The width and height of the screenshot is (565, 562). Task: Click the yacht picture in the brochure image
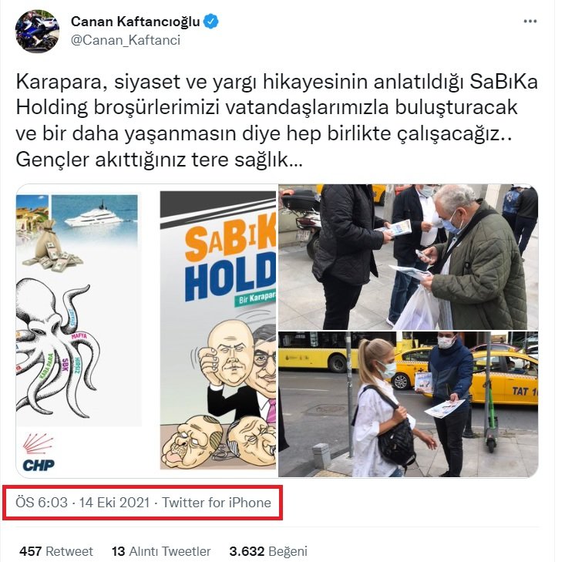[x=94, y=217]
